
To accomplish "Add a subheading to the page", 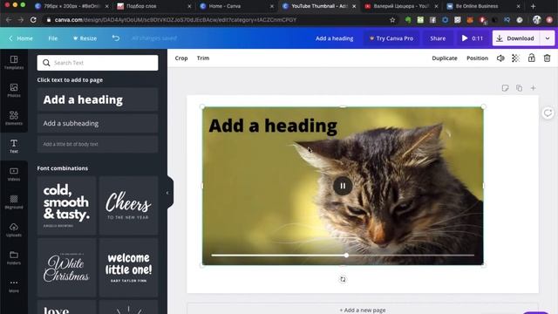I will click(x=98, y=123).
